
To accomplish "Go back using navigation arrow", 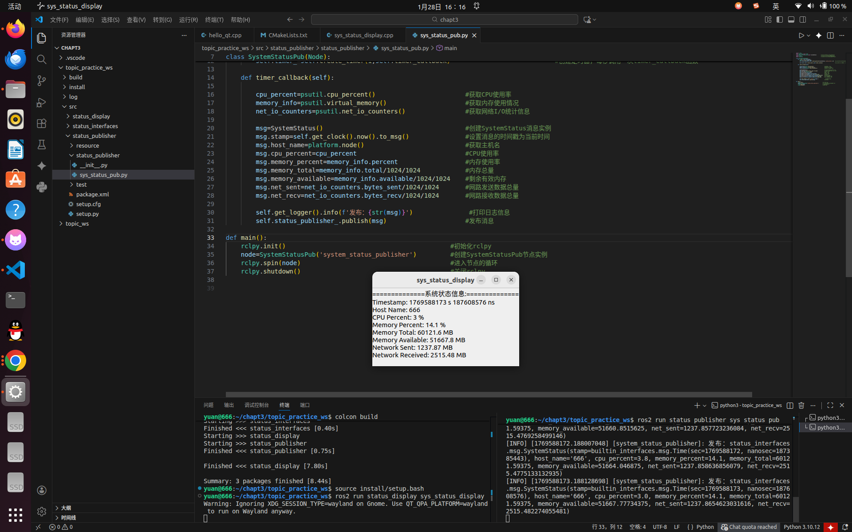I will (x=290, y=20).
